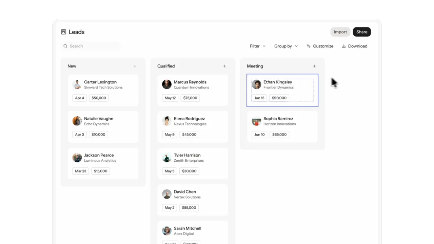Viewport: 434px width, 244px height.
Task: Add a card to the New column
Action: 135,66
